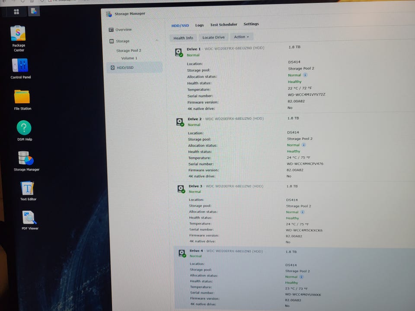Switch to the HDD/SSD tab
The height and width of the screenshot is (311, 415).
coord(180,25)
